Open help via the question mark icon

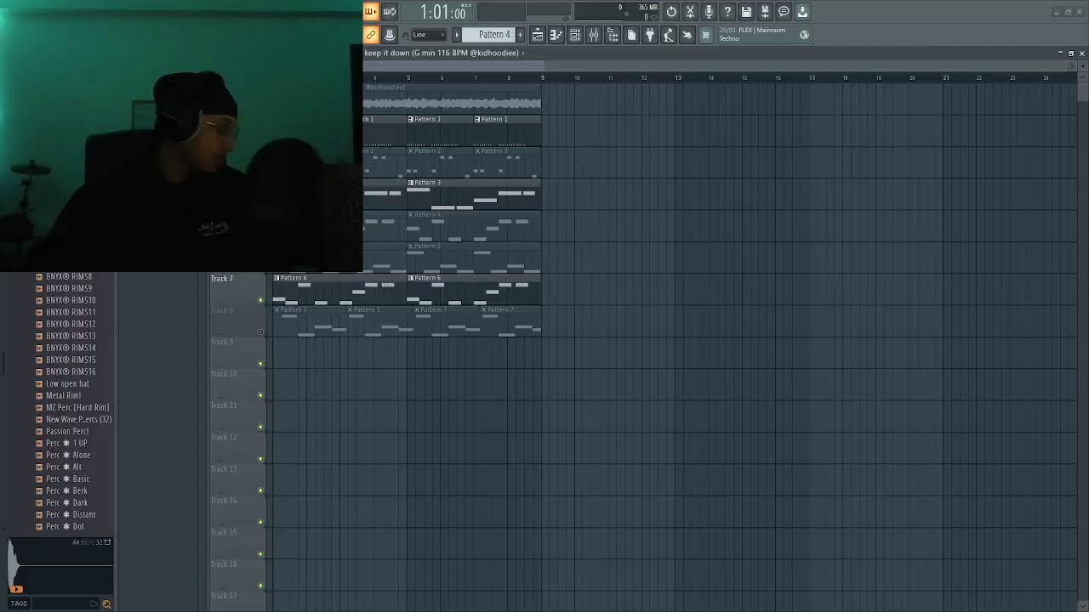click(727, 12)
